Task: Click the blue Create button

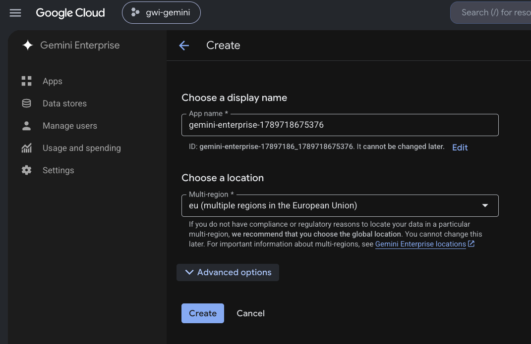Action: point(203,313)
